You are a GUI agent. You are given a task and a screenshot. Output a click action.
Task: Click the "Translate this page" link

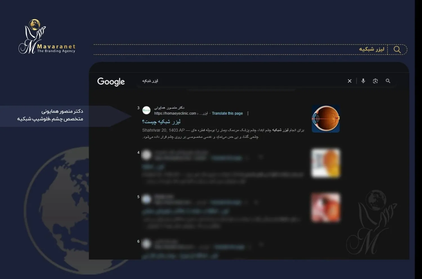227,114
